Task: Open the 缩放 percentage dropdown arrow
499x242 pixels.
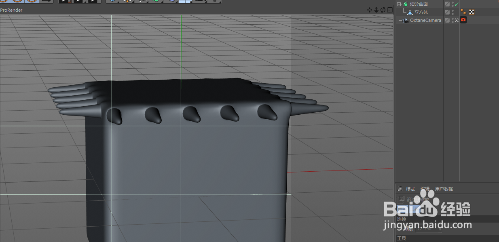Action: pos(440,229)
